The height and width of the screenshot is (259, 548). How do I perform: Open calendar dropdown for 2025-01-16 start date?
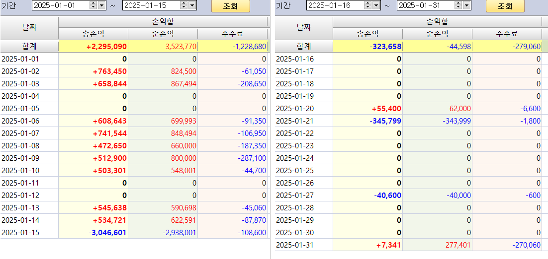coord(376,5)
